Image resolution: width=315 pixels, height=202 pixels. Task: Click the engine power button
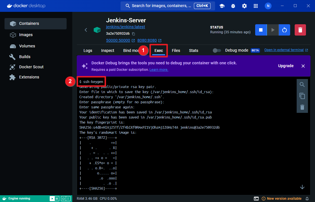(64, 199)
